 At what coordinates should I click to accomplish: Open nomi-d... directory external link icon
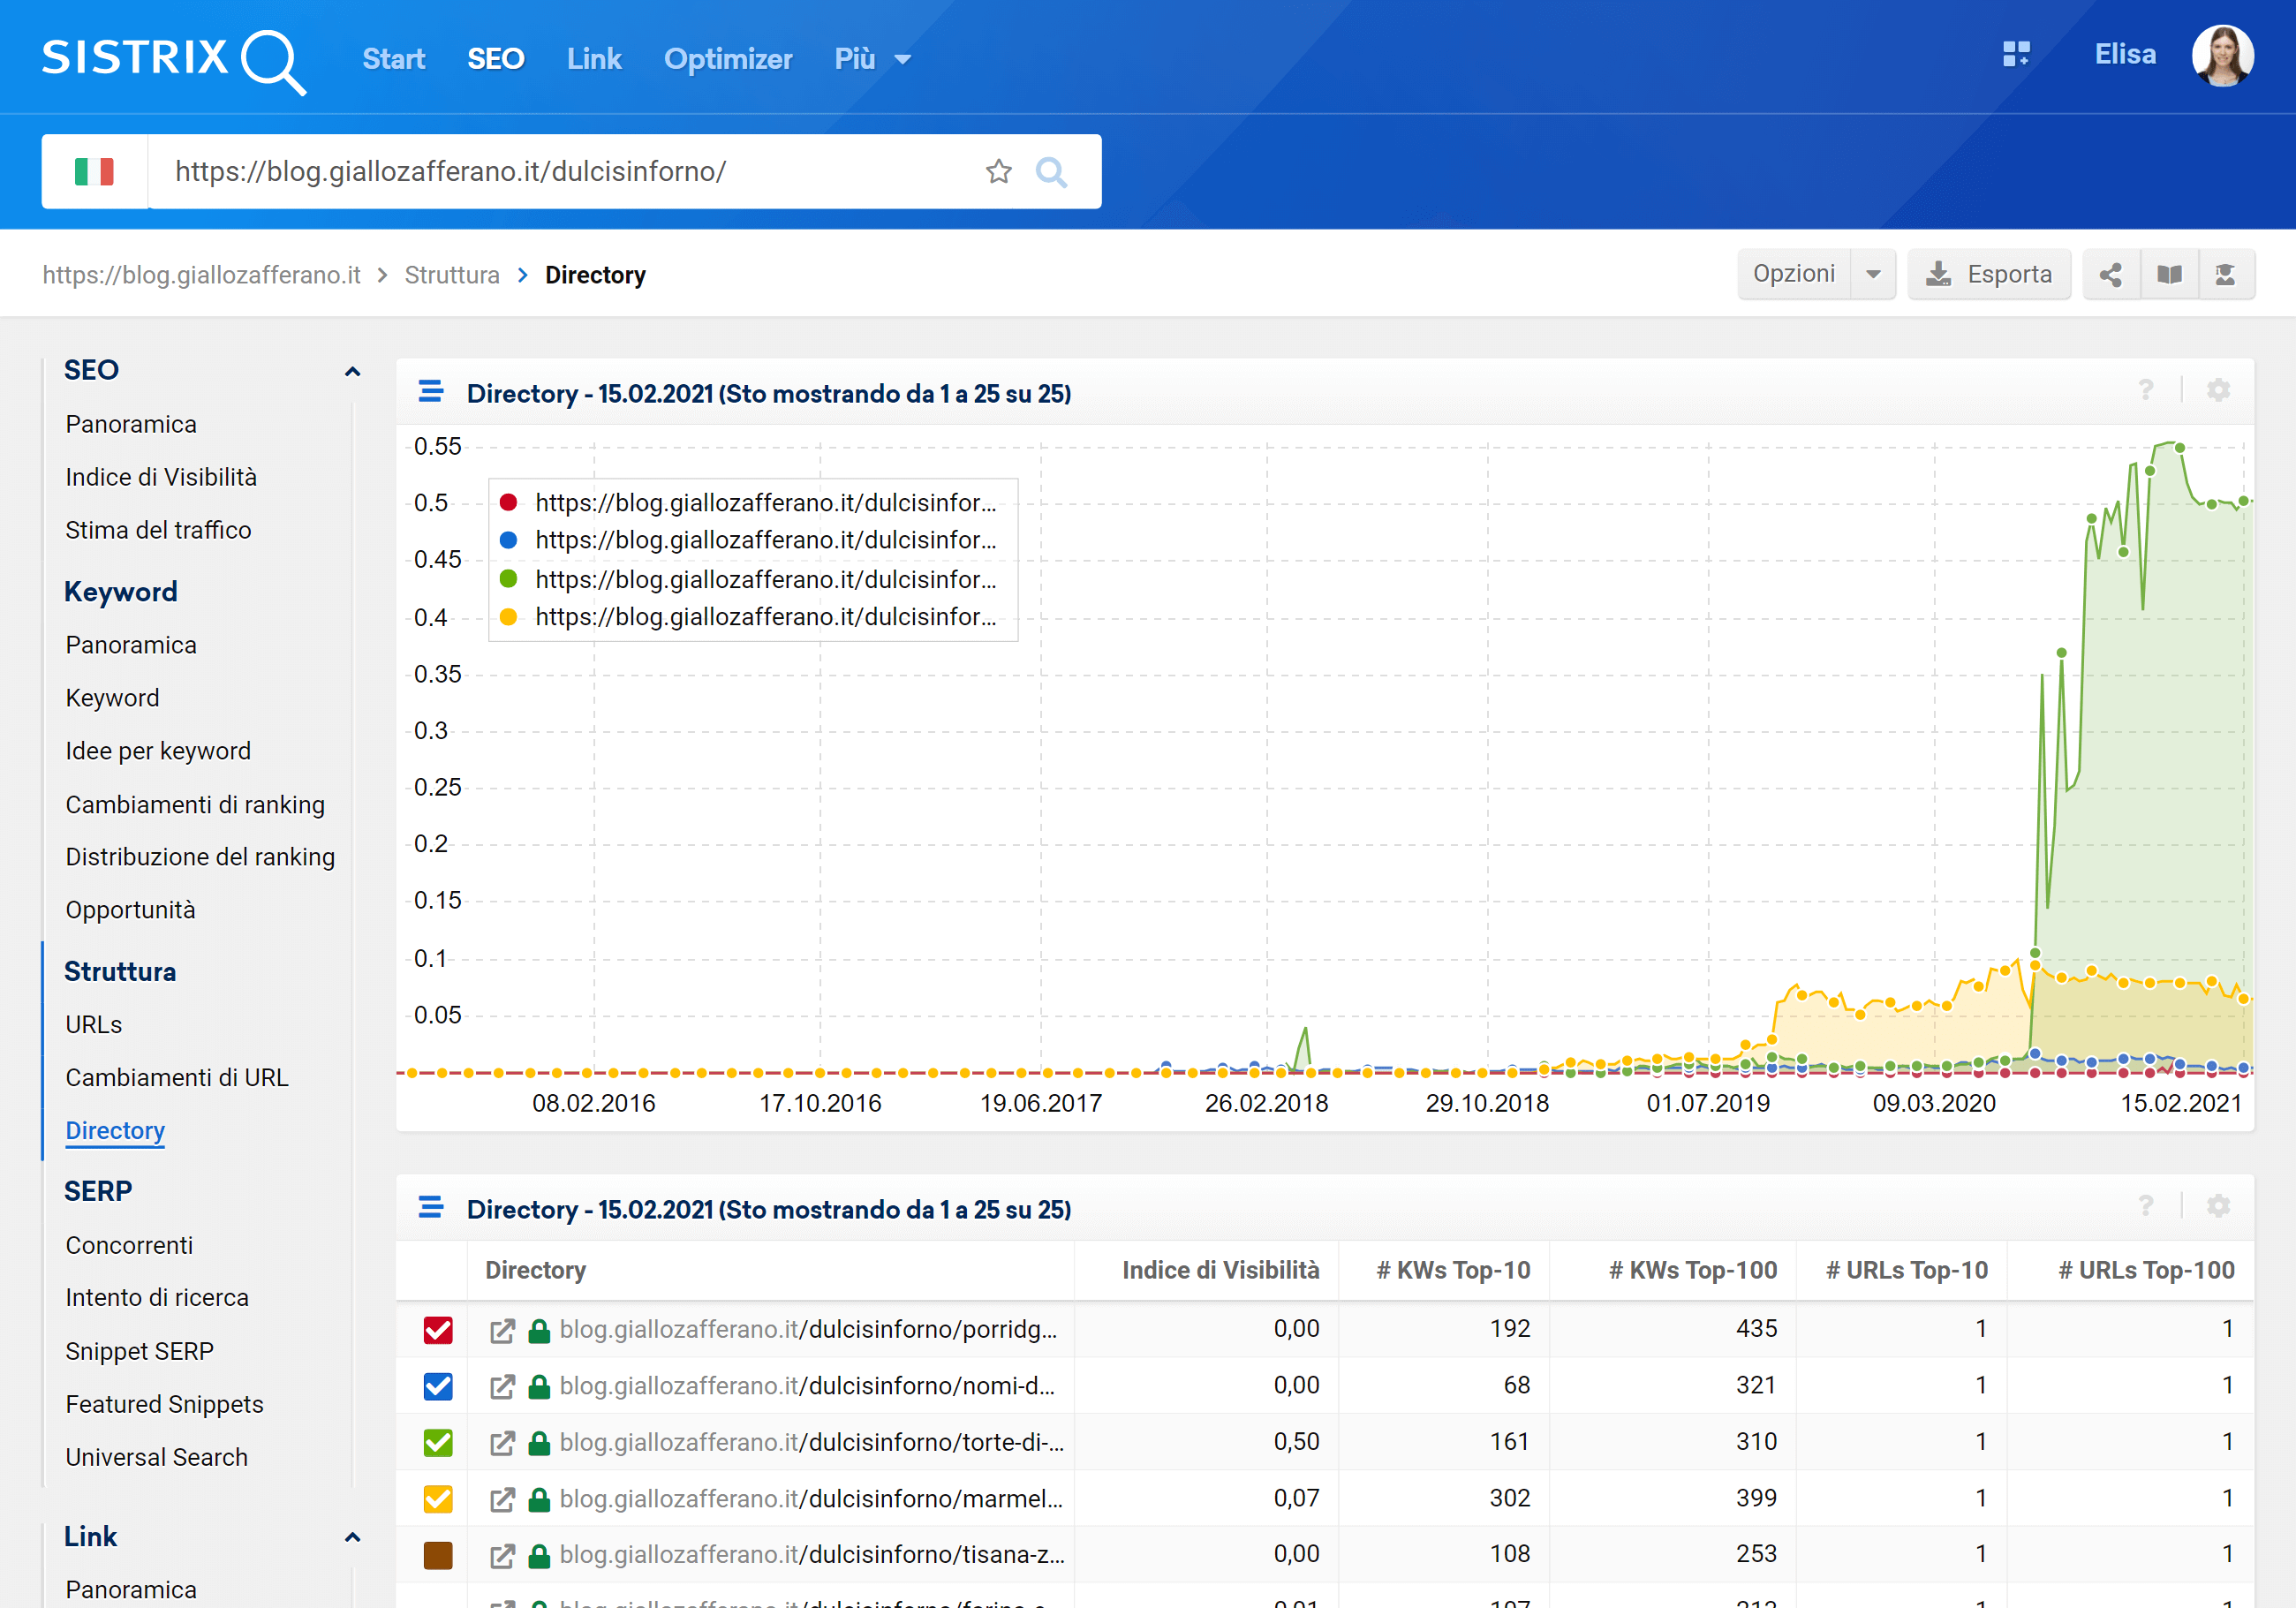click(x=502, y=1386)
